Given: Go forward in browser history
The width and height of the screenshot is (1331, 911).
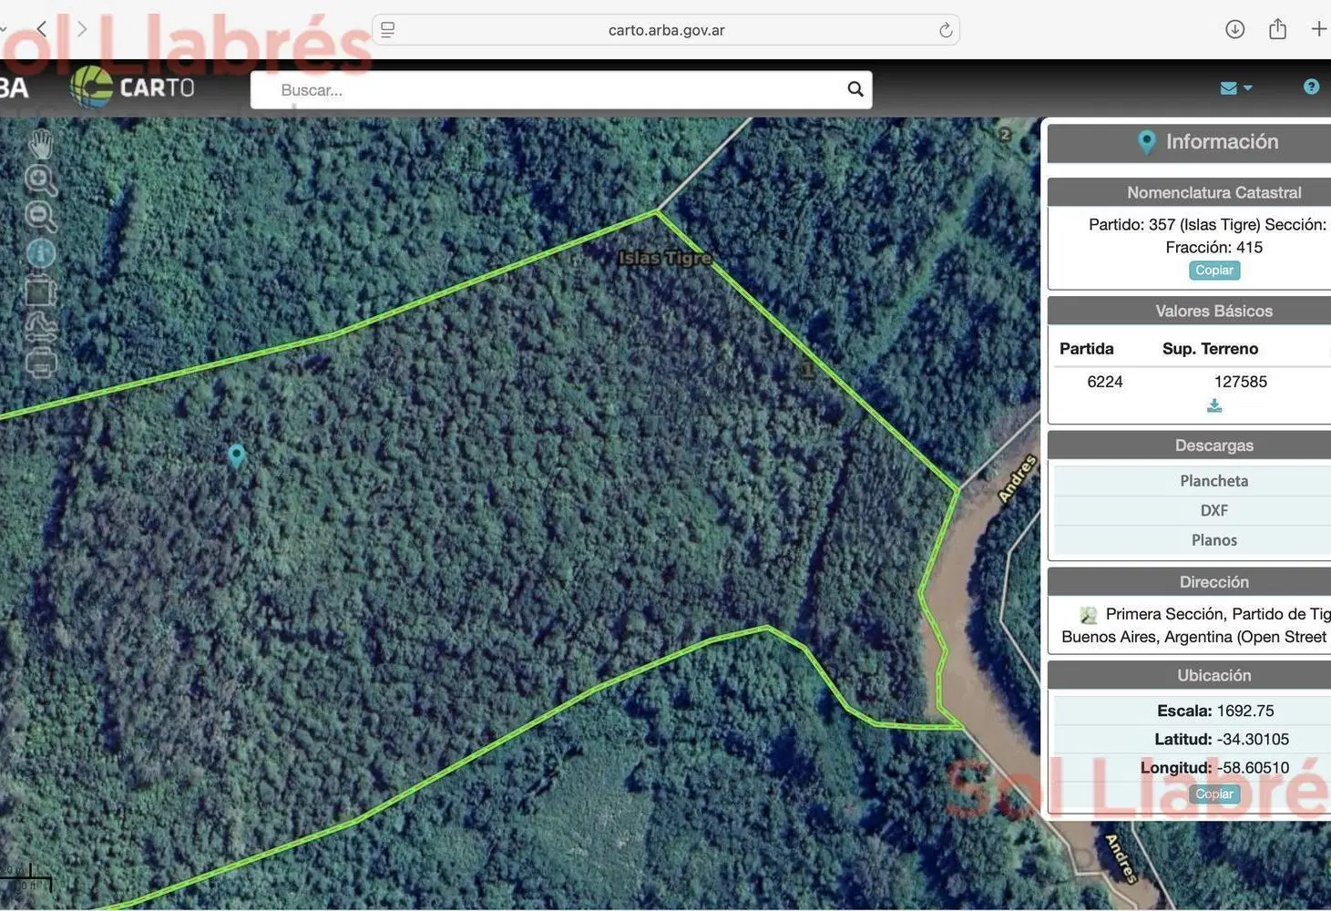Looking at the screenshot, I should coord(82,29).
